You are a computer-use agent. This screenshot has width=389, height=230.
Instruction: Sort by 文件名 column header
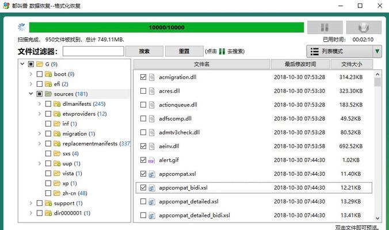pyautogui.click(x=202, y=64)
